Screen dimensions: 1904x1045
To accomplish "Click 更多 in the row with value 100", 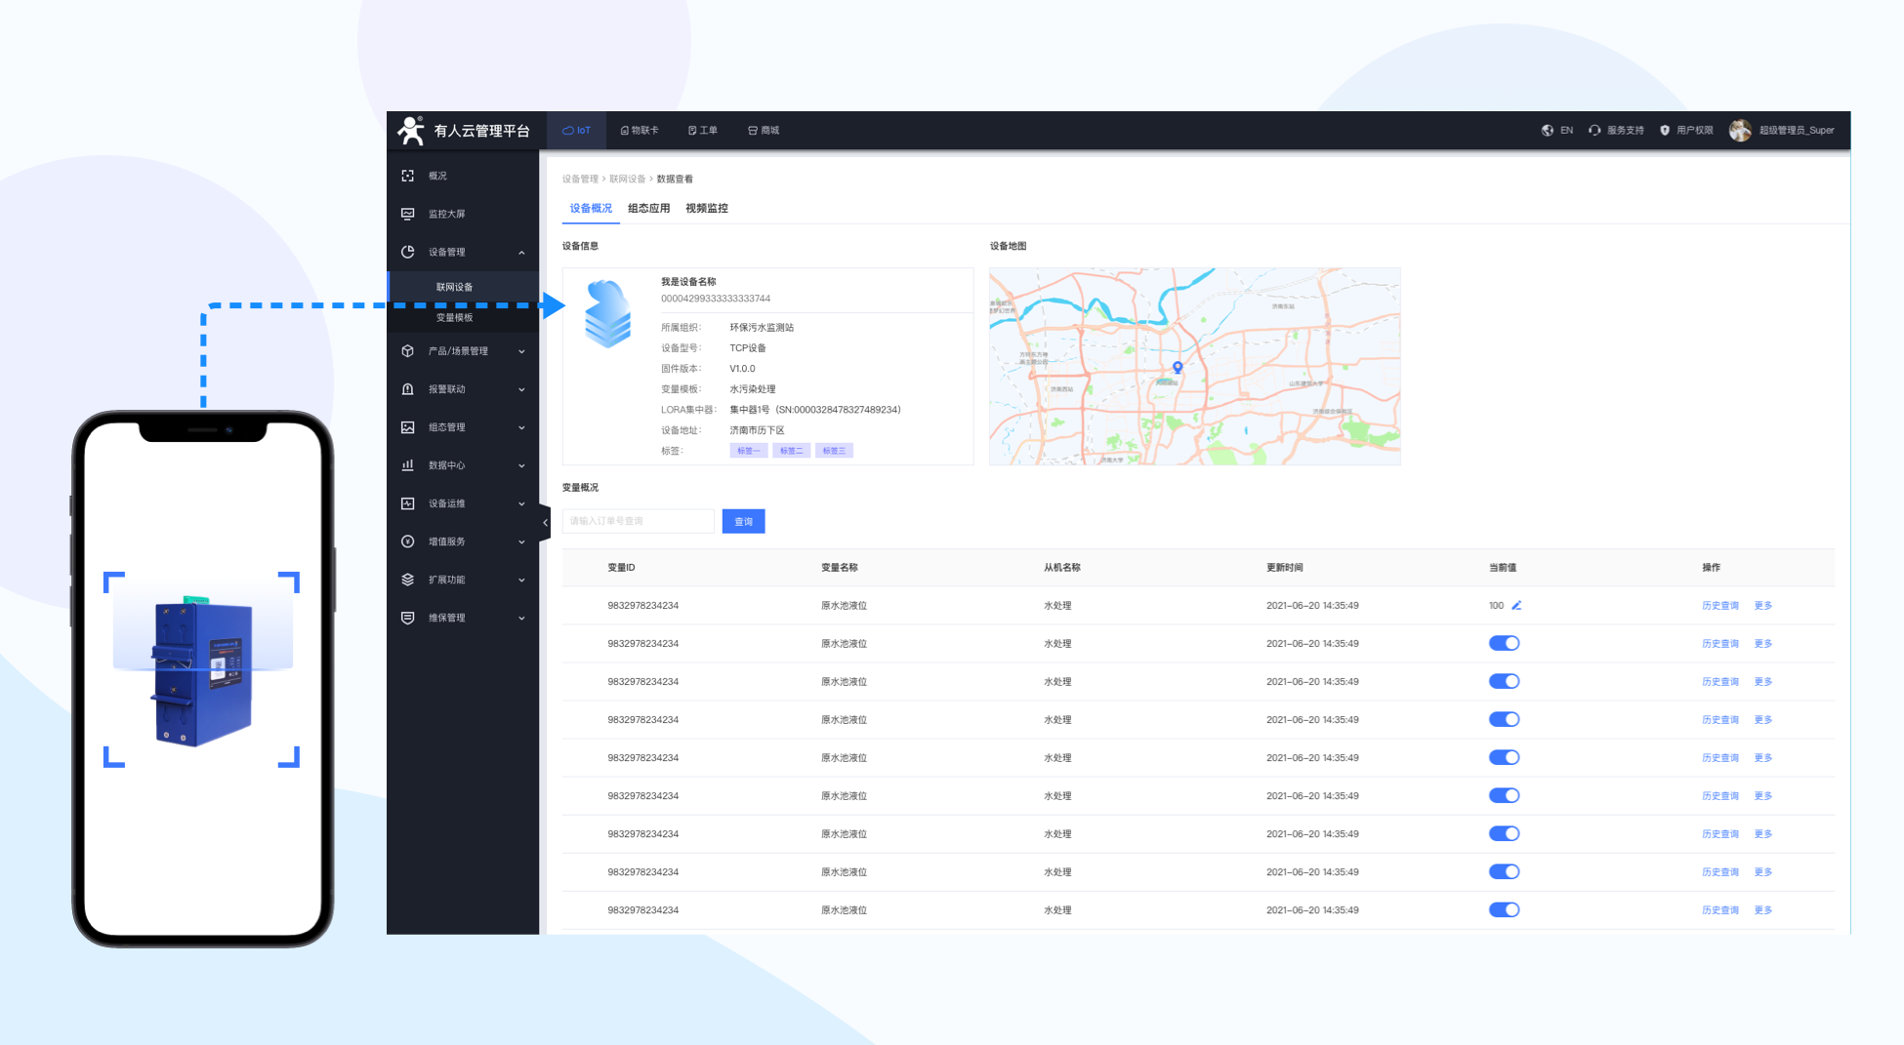I will (1763, 605).
